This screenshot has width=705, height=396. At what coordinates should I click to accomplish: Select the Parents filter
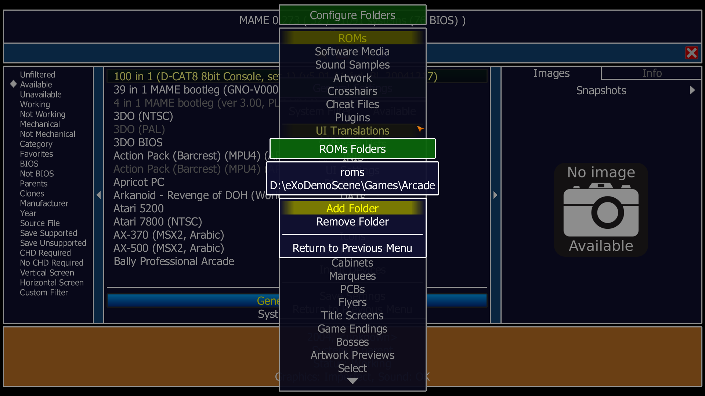[x=33, y=183]
